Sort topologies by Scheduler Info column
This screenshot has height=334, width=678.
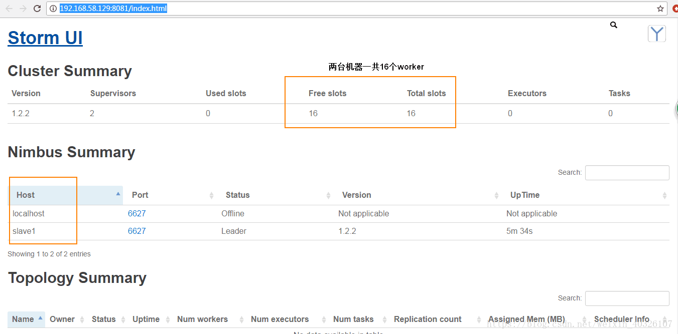630,319
